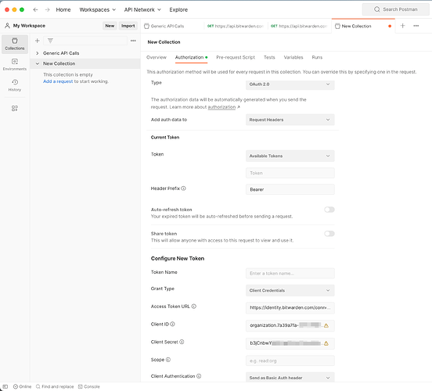Switch to the Runs tab
The image size is (432, 391).
click(x=317, y=57)
